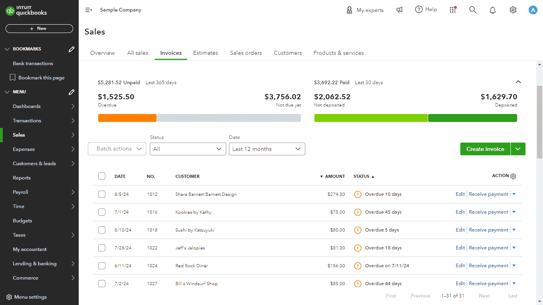Click the dark green Deposited bar
543x305 pixels.
tap(473, 118)
